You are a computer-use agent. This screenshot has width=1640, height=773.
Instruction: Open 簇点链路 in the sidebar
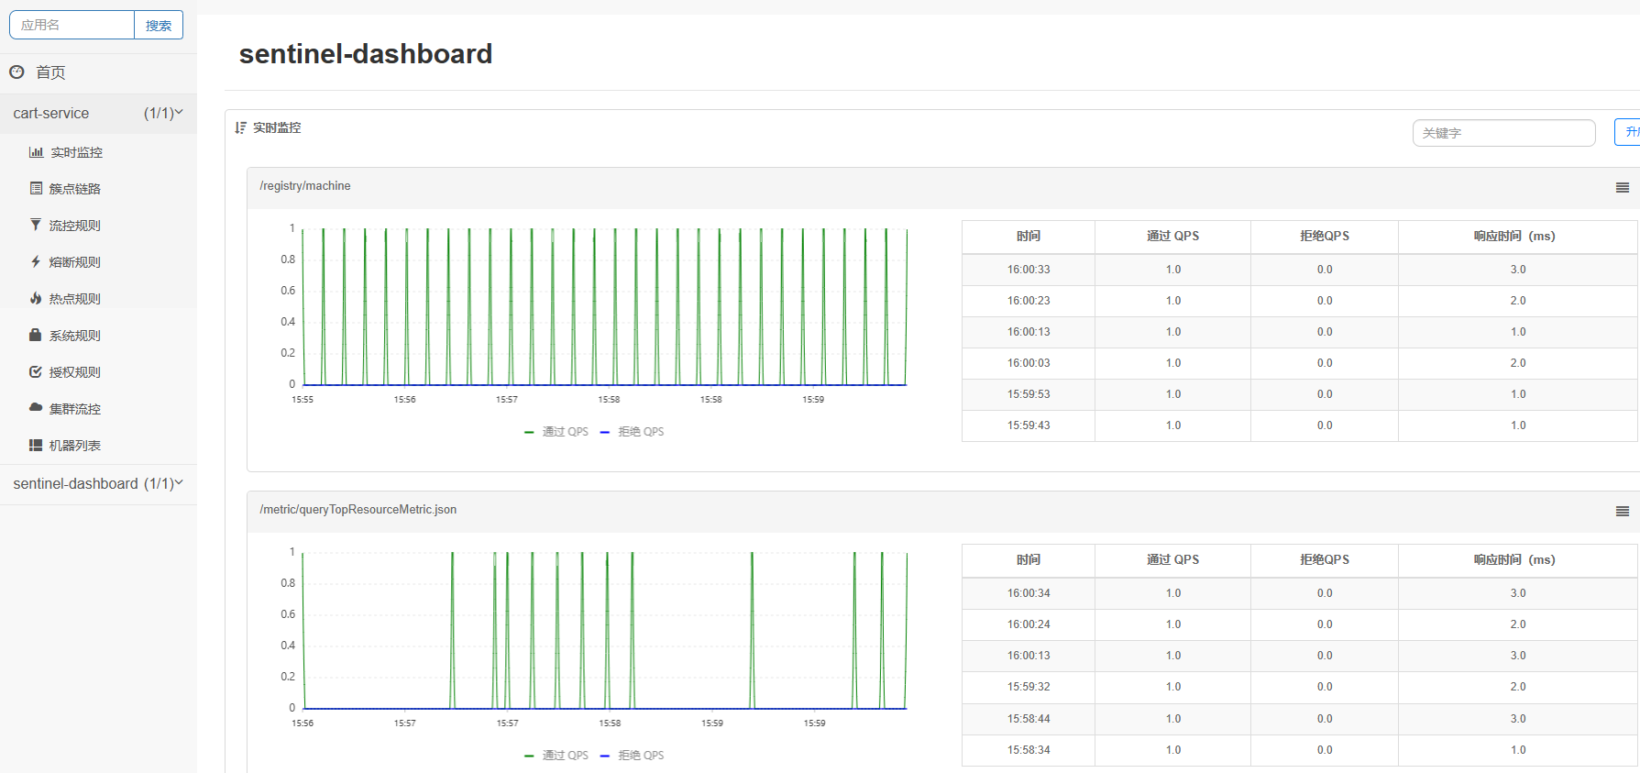(75, 189)
